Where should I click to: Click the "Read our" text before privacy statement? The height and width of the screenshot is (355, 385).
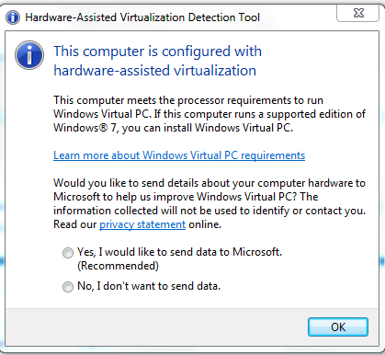coord(75,224)
